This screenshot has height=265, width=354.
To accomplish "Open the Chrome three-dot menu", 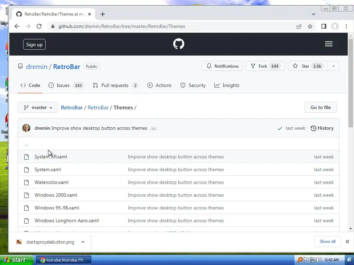I will [x=346, y=26].
